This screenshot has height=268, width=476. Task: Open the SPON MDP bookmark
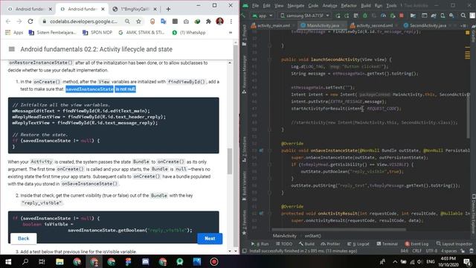(x=97, y=33)
